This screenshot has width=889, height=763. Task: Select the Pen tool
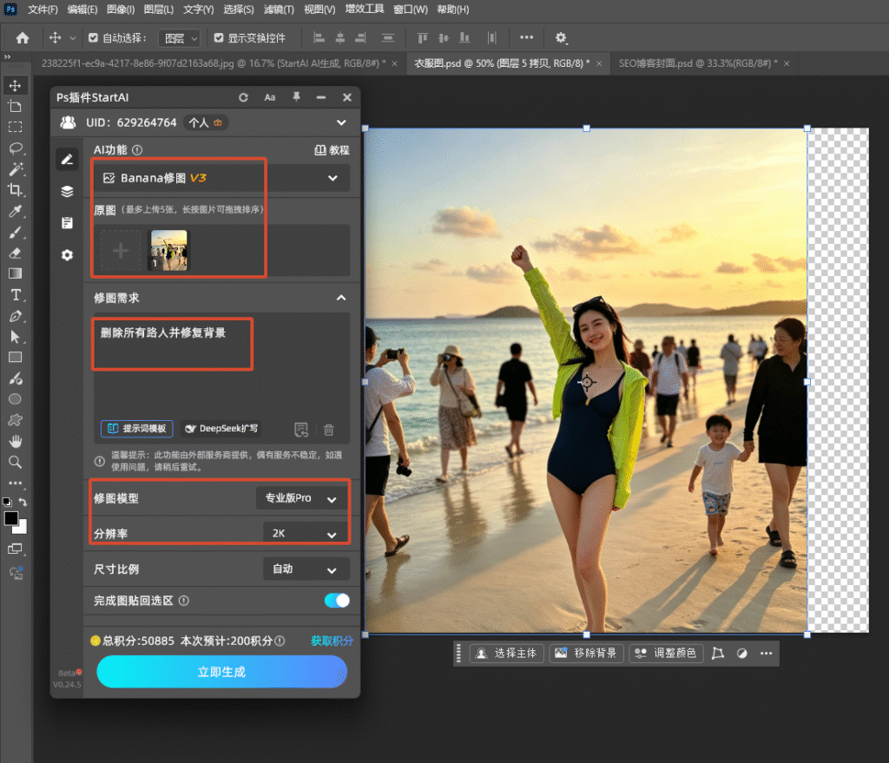16,316
